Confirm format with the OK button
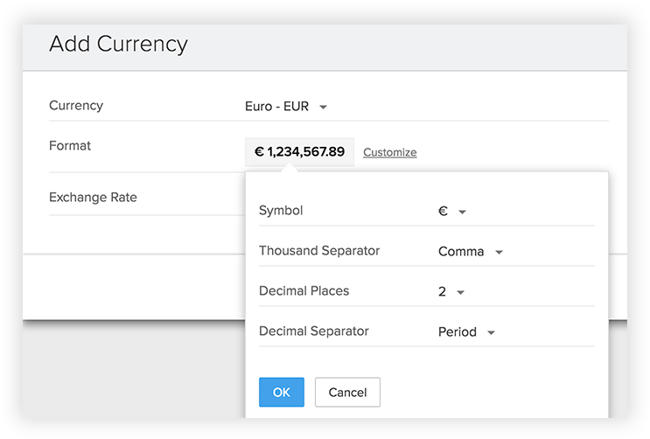 (x=281, y=393)
